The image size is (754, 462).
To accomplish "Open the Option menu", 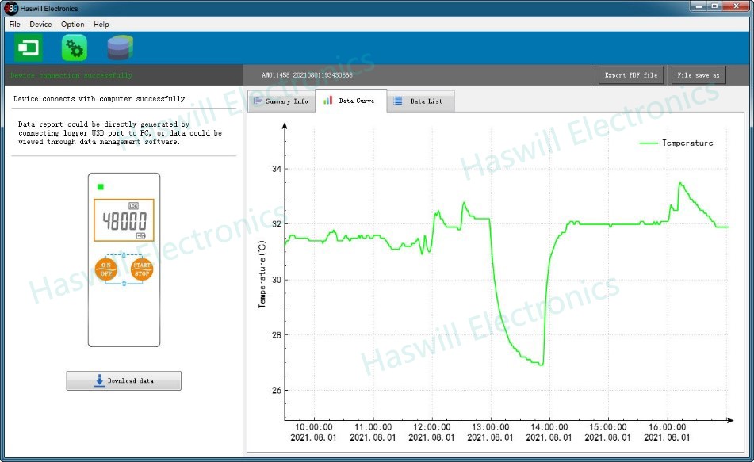I will pos(73,24).
